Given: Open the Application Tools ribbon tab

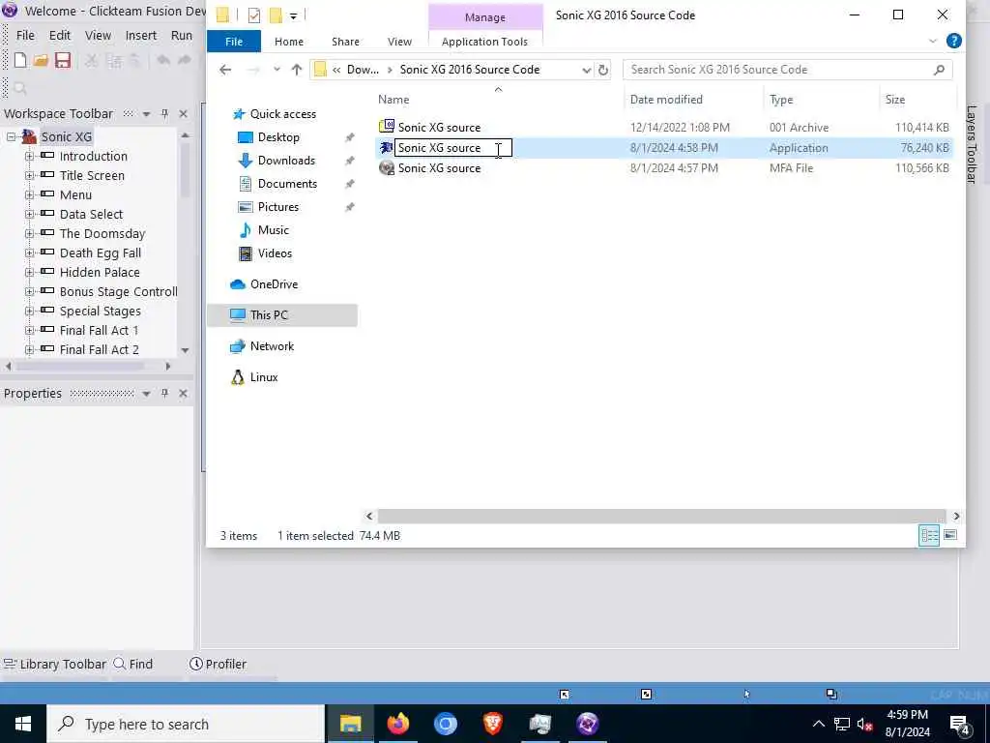Looking at the screenshot, I should [485, 41].
